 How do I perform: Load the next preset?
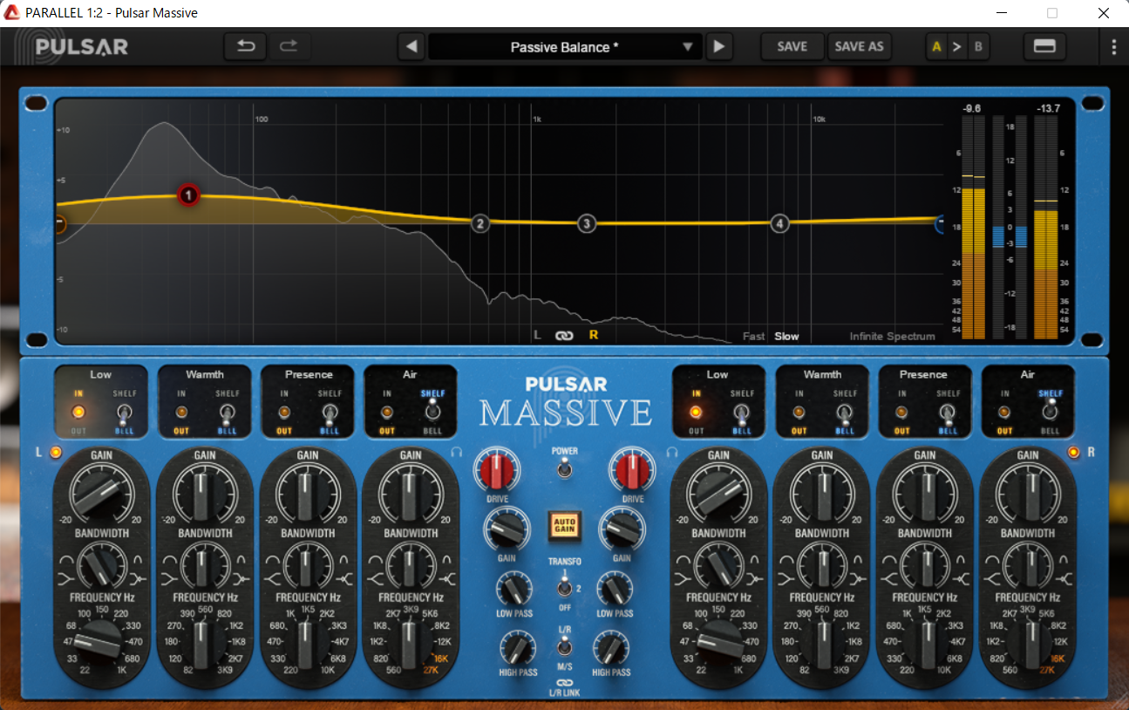(718, 47)
